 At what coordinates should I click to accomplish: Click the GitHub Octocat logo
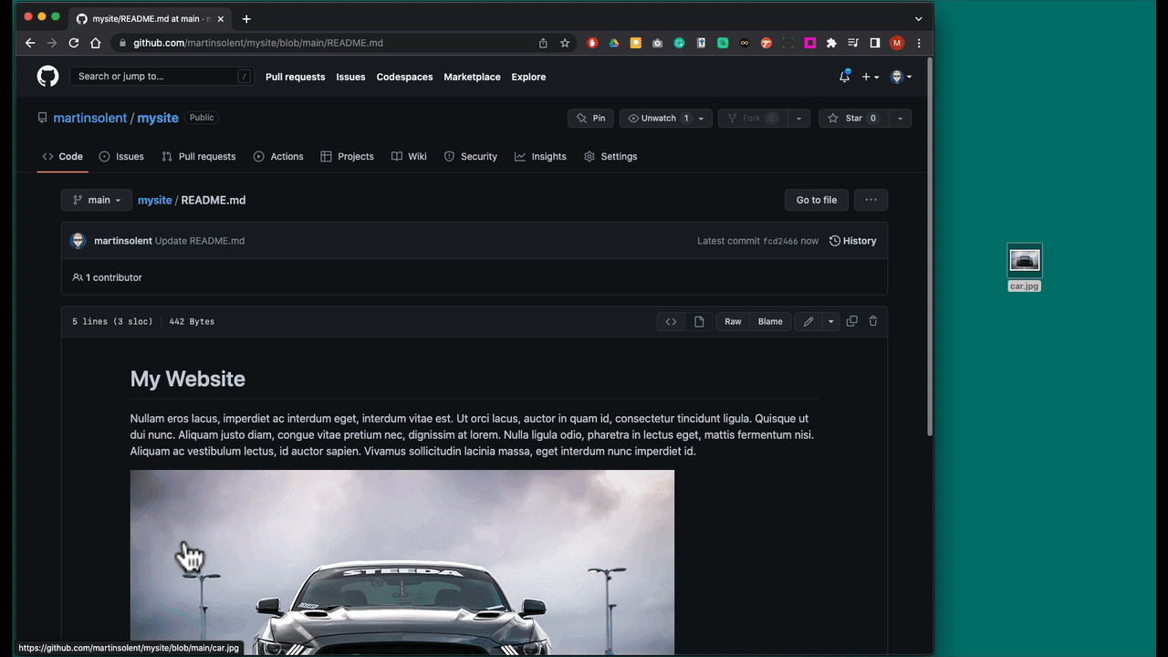47,77
